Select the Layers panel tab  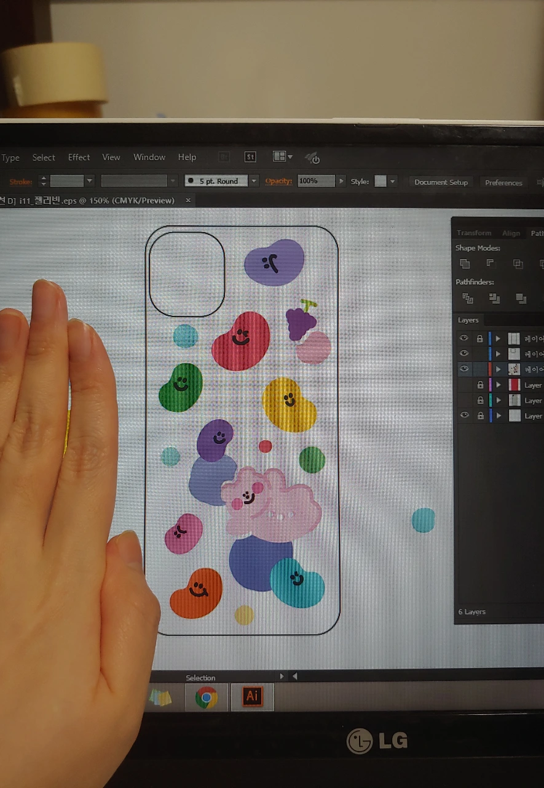[x=468, y=320]
